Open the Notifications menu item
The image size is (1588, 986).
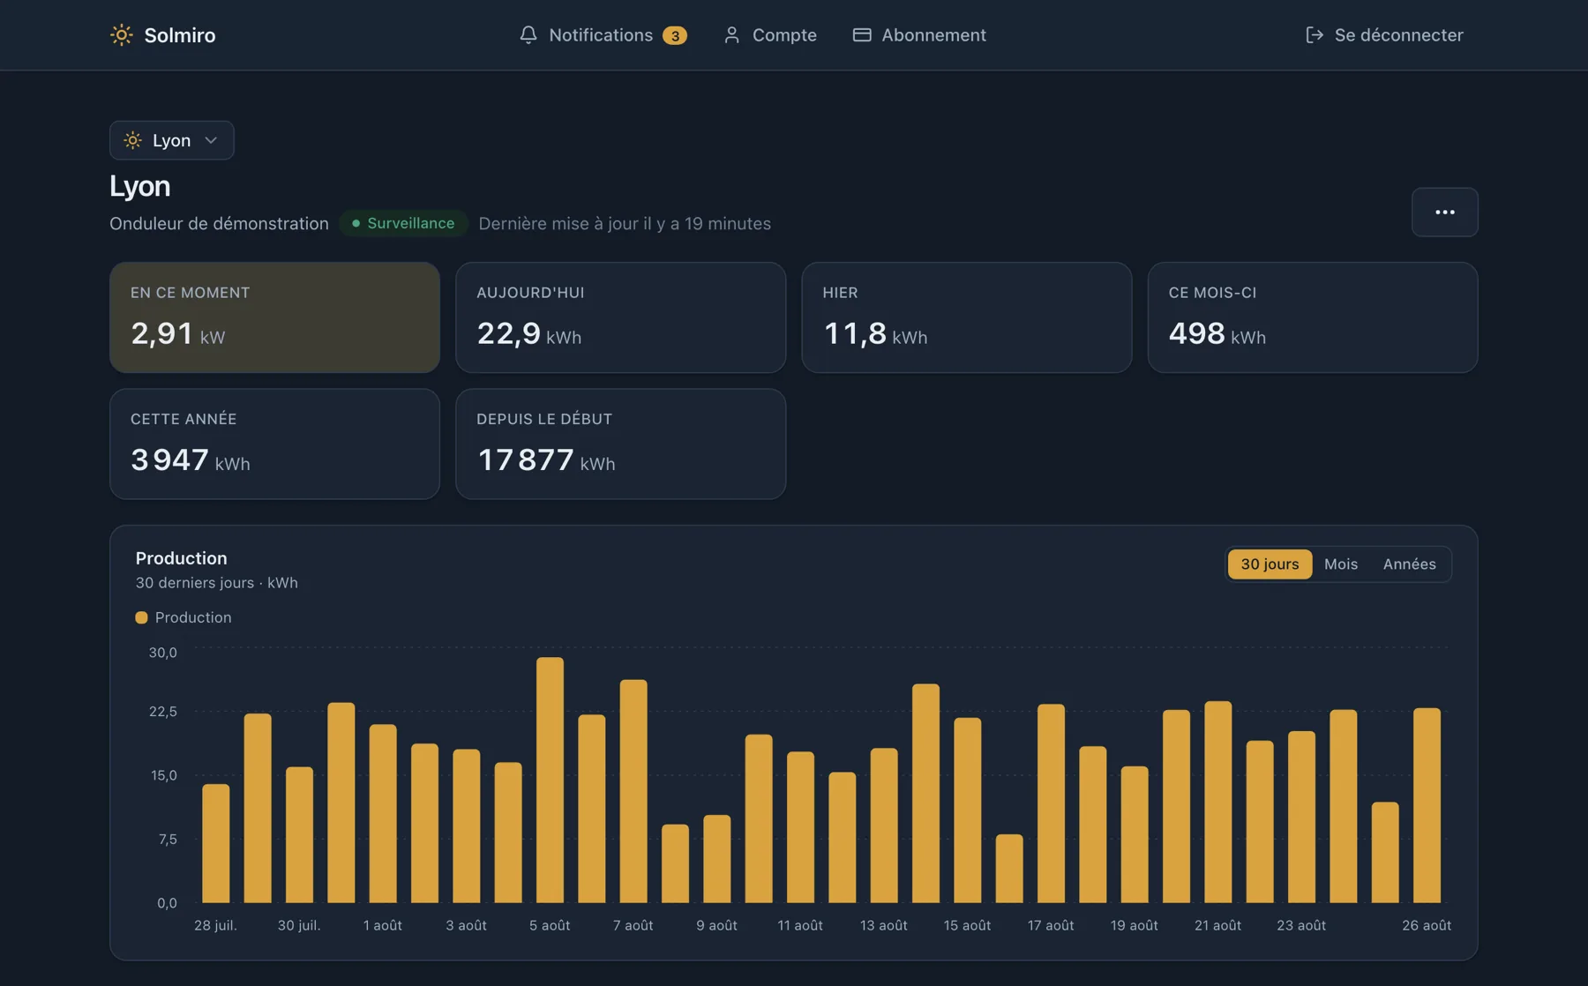click(603, 34)
